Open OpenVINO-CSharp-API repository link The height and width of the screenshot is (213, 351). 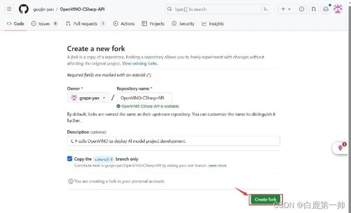[82, 9]
